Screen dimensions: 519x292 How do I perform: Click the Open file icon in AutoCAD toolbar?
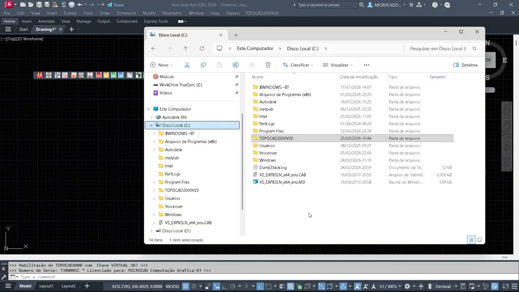click(31, 5)
